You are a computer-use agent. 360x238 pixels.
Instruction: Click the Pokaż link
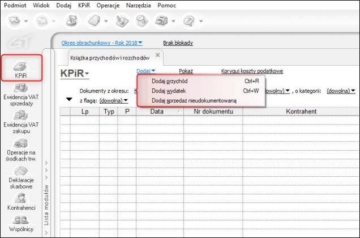tap(186, 71)
